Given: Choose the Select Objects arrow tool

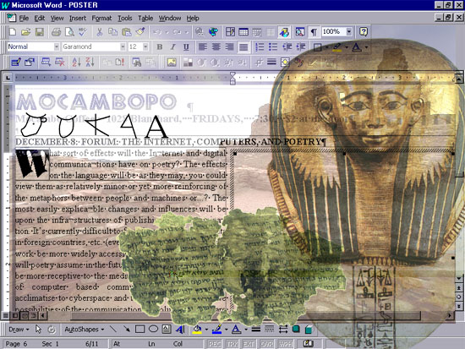Looking at the screenshot, I should 38,330.
